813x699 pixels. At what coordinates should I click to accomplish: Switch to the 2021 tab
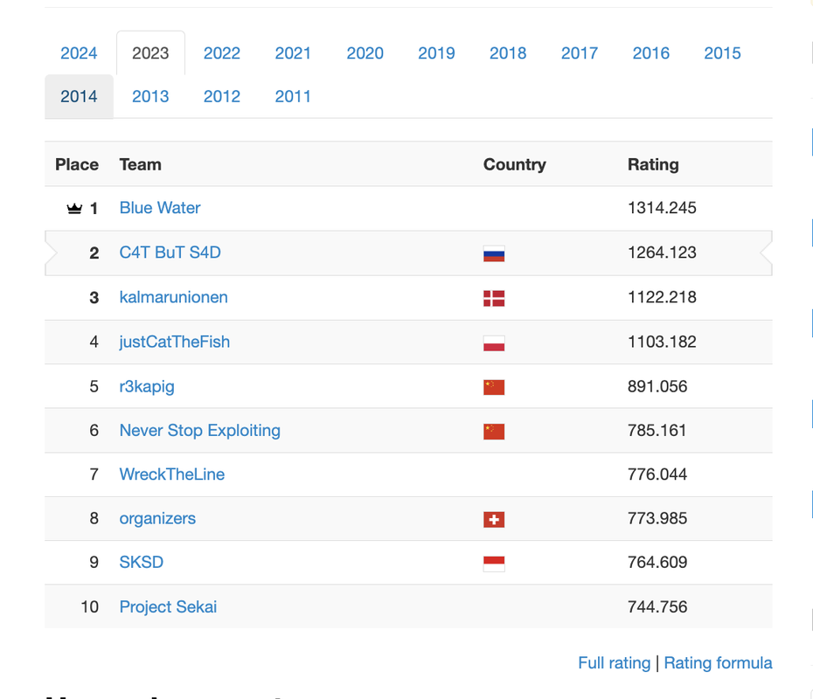point(293,52)
